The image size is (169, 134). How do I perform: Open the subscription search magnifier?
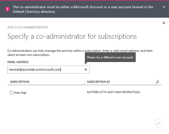[x=157, y=82]
